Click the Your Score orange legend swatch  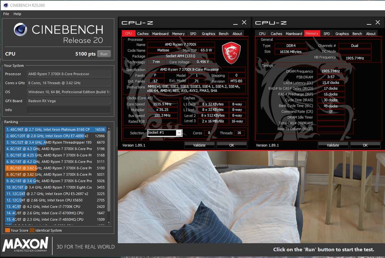8,230
